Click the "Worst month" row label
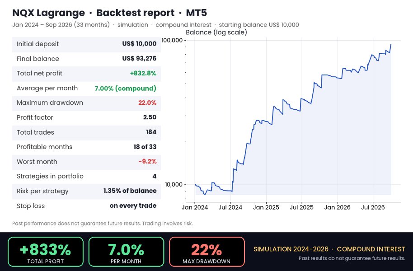The width and height of the screenshot is (413, 271). 37,162
